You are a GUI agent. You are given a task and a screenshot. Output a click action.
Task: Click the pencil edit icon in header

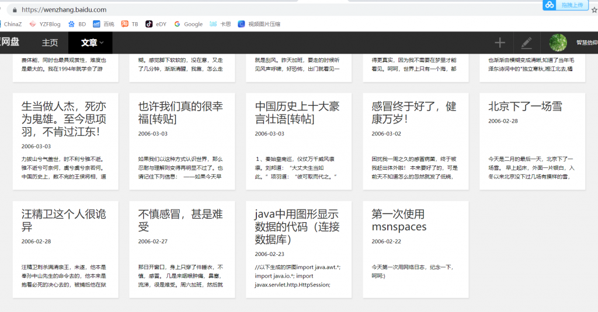pyautogui.click(x=526, y=43)
